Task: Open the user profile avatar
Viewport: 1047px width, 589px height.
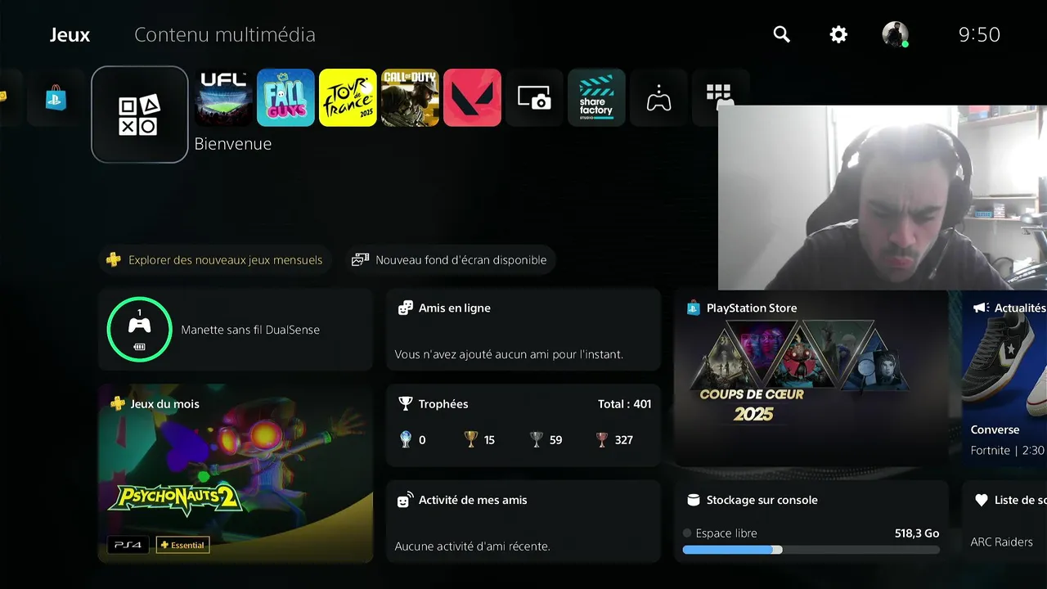Action: point(895,34)
